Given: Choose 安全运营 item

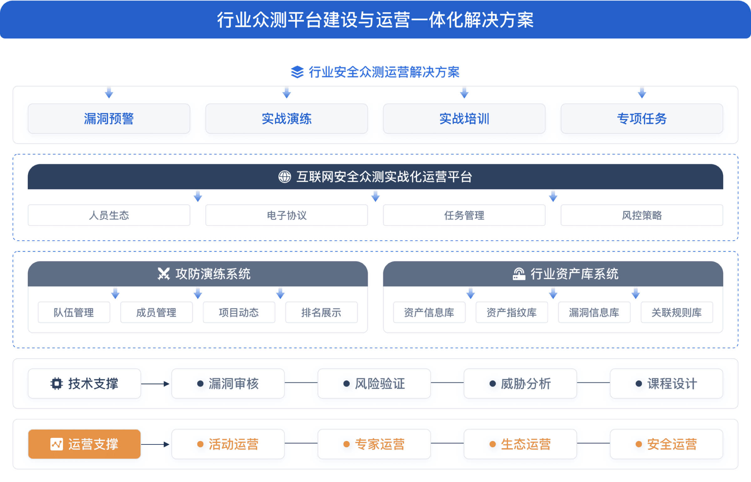Looking at the screenshot, I should point(667,444).
